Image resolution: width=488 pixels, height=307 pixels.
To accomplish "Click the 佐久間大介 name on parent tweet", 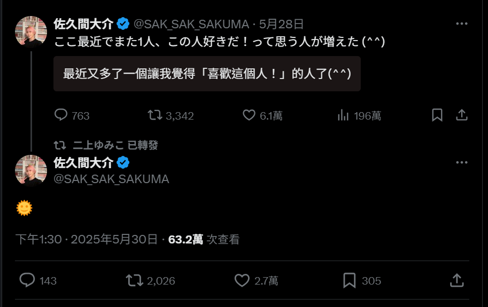I will pos(83,24).
